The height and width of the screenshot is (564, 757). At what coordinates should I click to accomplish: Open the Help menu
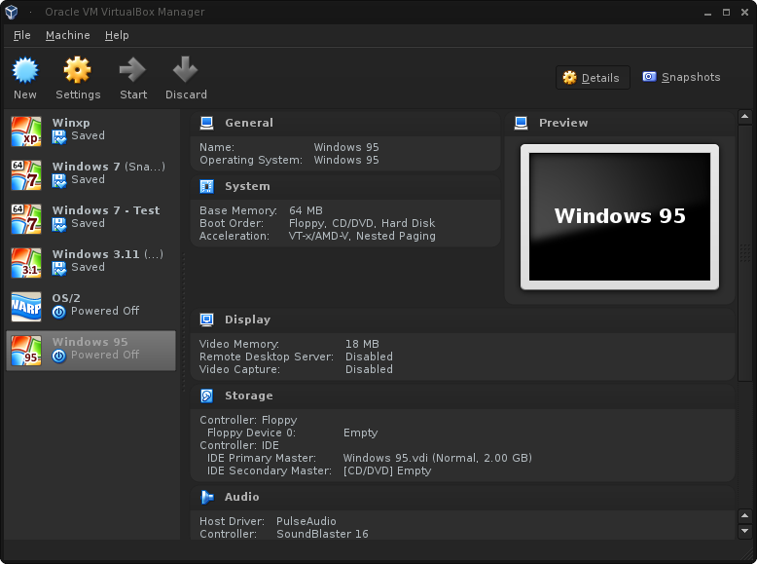(117, 35)
